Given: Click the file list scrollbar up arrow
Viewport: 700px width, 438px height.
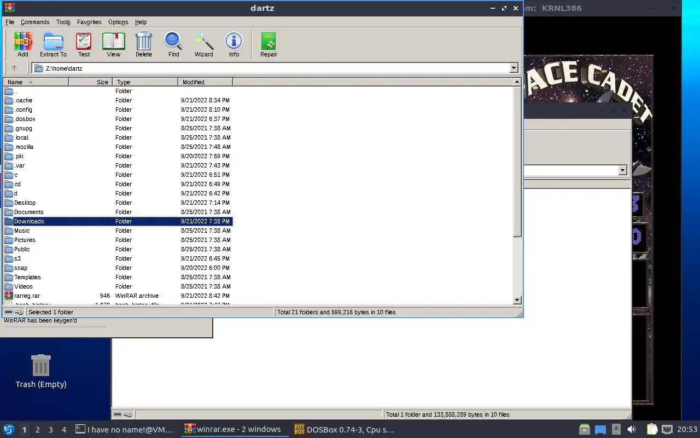Looking at the screenshot, I should [517, 82].
